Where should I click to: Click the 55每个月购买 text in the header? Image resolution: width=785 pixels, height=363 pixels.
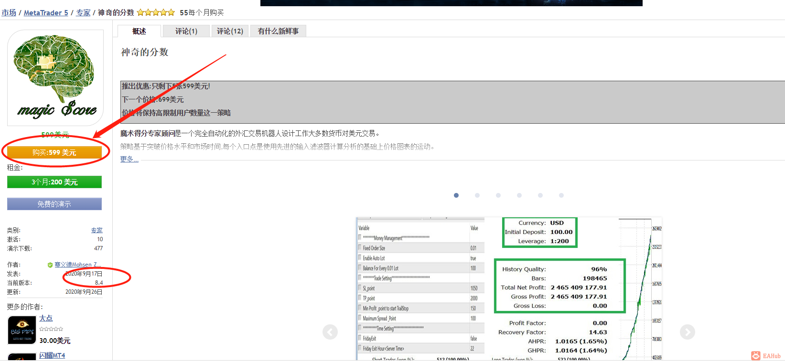pos(202,12)
